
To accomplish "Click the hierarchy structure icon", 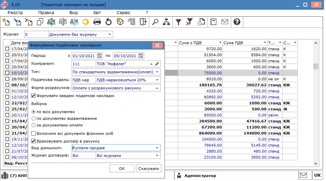I will pos(166,22).
